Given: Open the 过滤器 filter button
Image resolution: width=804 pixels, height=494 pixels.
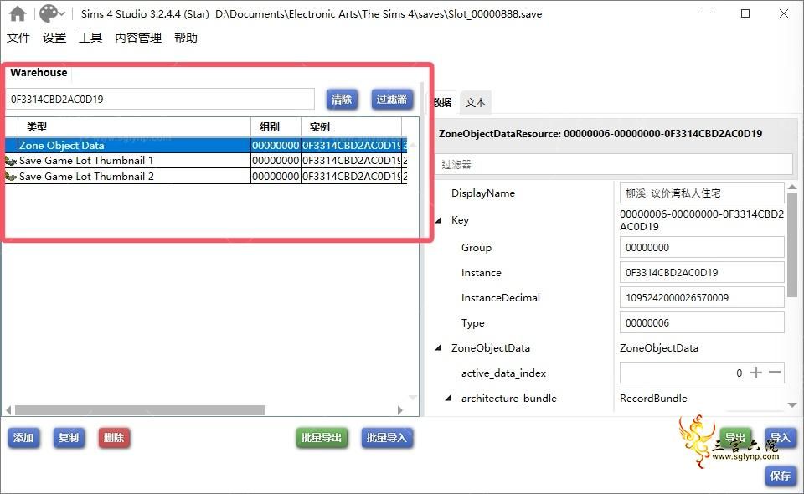Looking at the screenshot, I should coord(392,99).
